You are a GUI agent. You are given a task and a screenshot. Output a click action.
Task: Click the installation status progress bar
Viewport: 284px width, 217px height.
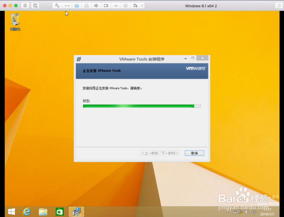pyautogui.click(x=142, y=106)
